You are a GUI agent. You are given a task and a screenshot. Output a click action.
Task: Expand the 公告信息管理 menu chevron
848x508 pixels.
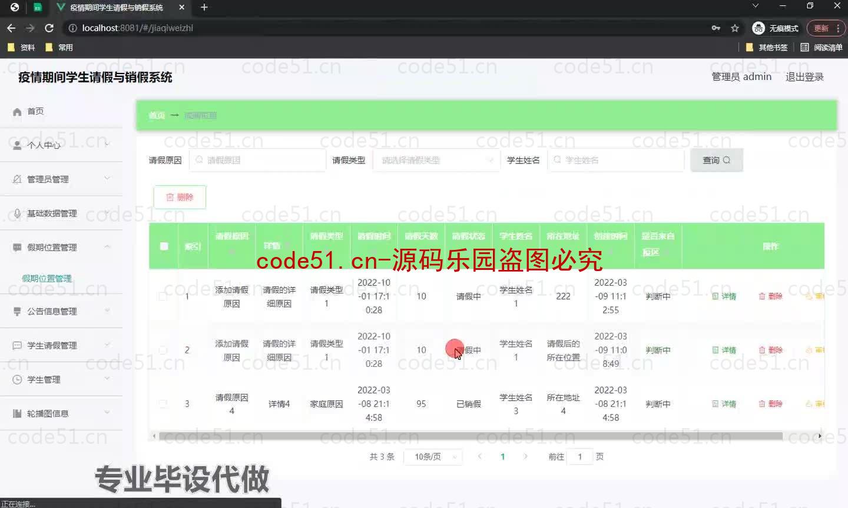point(107,310)
